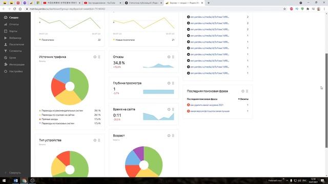The width and height of the screenshot is (328, 184).
Task: Select legend Переходы из рекомендательных систем
Action: pyautogui.click(x=62, y=110)
